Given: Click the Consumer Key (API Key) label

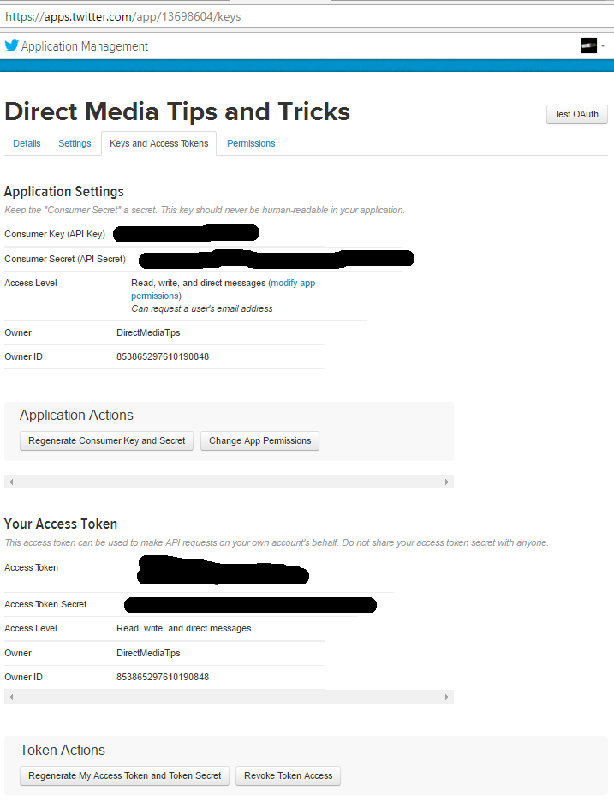Looking at the screenshot, I should (55, 234).
